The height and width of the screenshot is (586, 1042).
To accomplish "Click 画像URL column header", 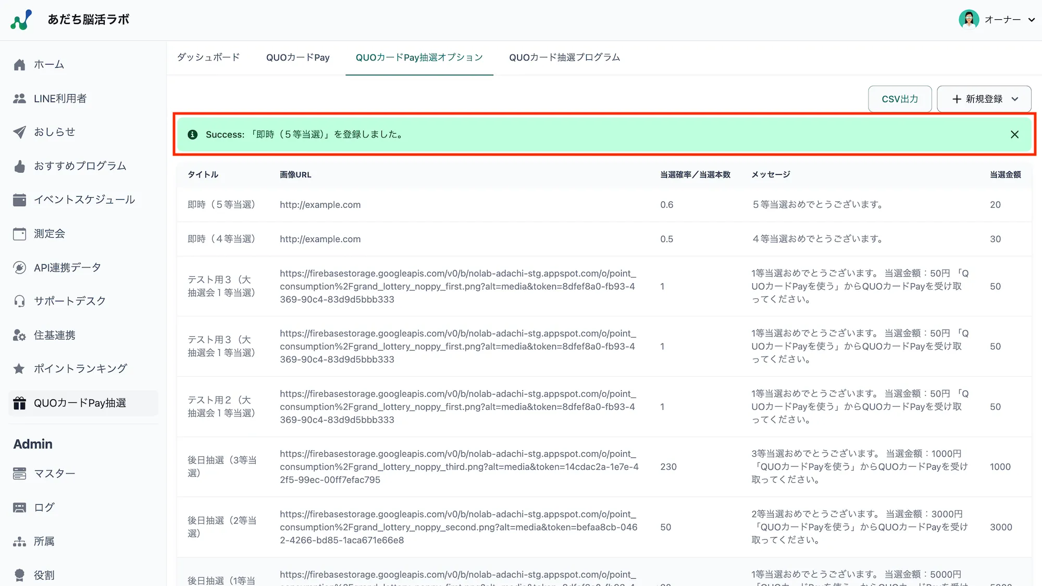I will [x=295, y=175].
